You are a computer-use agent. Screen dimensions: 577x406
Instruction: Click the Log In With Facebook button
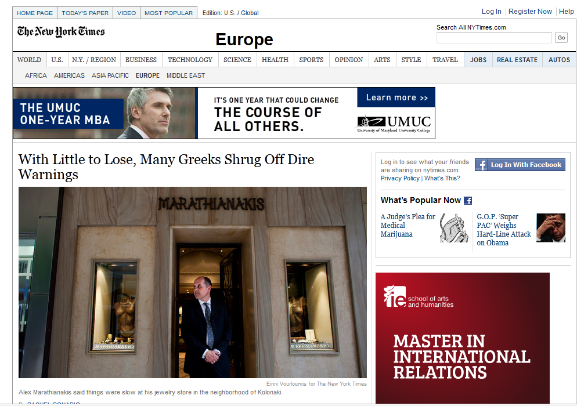520,165
